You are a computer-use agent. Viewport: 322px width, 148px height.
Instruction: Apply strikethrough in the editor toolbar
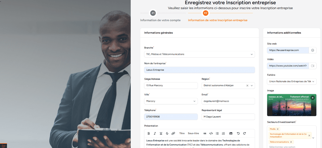(167, 133)
